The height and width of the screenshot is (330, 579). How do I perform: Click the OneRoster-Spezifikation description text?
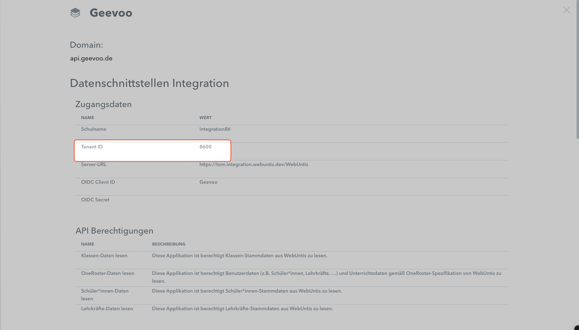coord(327,277)
